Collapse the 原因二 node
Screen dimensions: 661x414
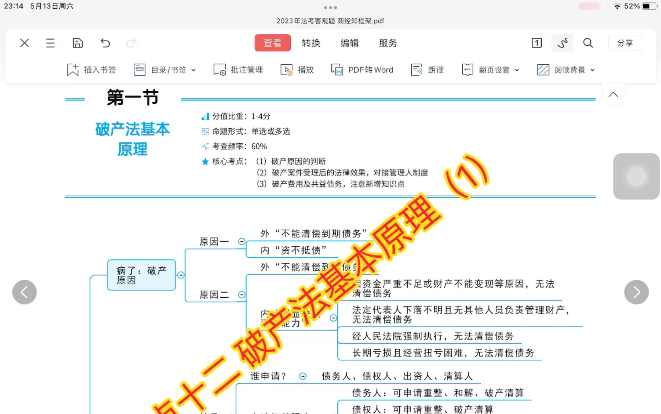click(x=242, y=295)
